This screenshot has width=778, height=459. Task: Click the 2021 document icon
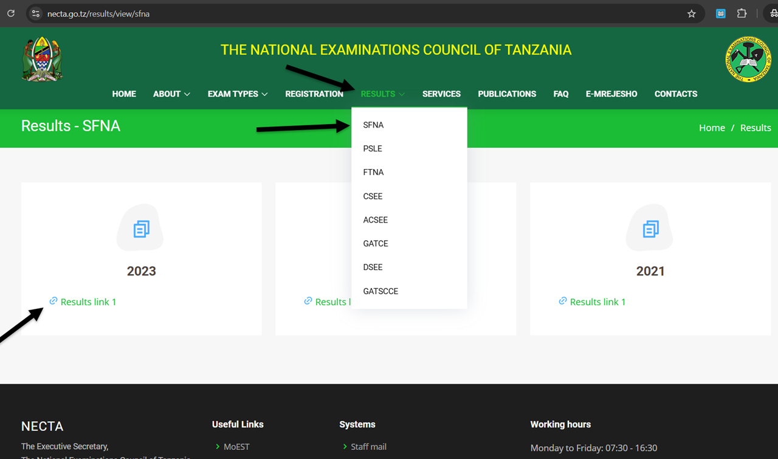tap(650, 229)
